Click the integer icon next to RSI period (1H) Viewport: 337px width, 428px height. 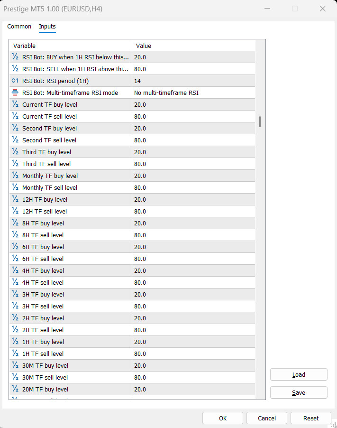[x=15, y=81]
